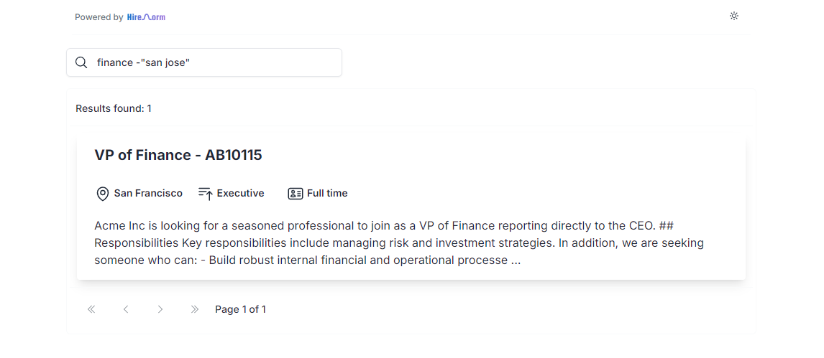Screen dimensions: 824x358
Task: Click the Results found: 1 text
Action: coord(114,108)
